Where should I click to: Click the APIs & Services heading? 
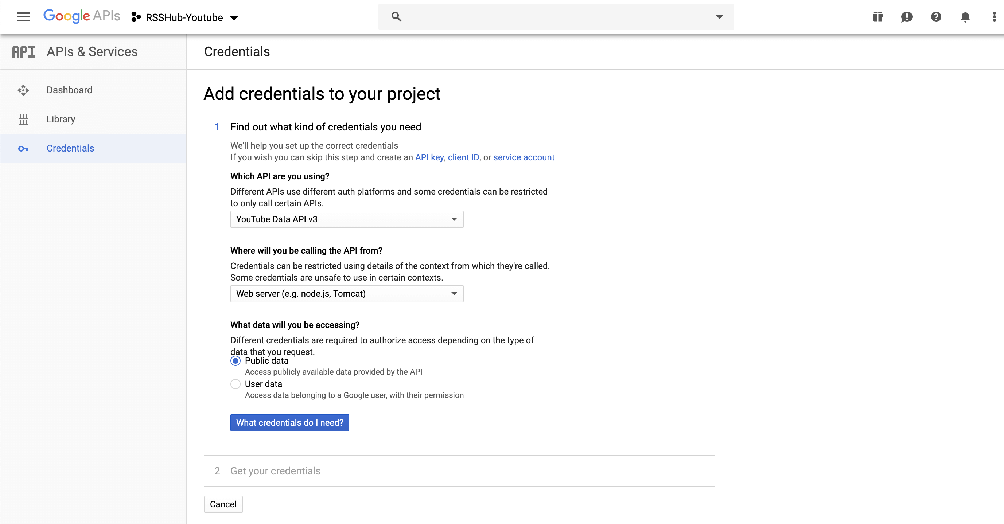click(92, 52)
